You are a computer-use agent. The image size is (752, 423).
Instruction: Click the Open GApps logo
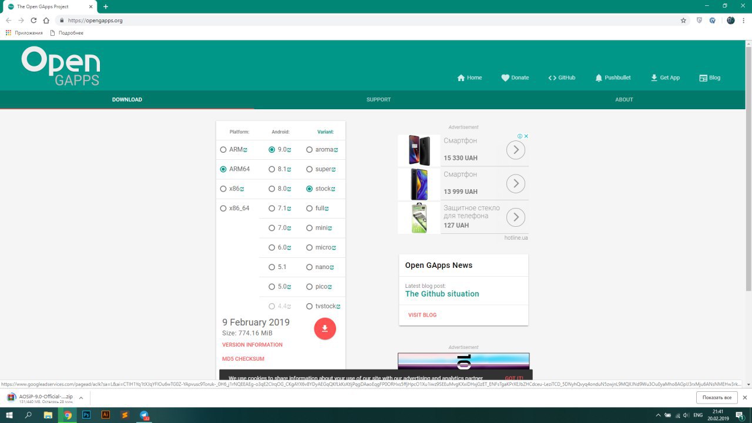pyautogui.click(x=61, y=66)
